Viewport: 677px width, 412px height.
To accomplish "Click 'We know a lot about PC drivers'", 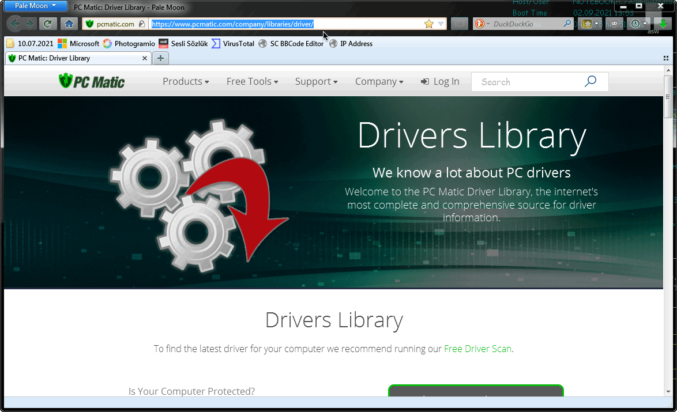I will [472, 172].
